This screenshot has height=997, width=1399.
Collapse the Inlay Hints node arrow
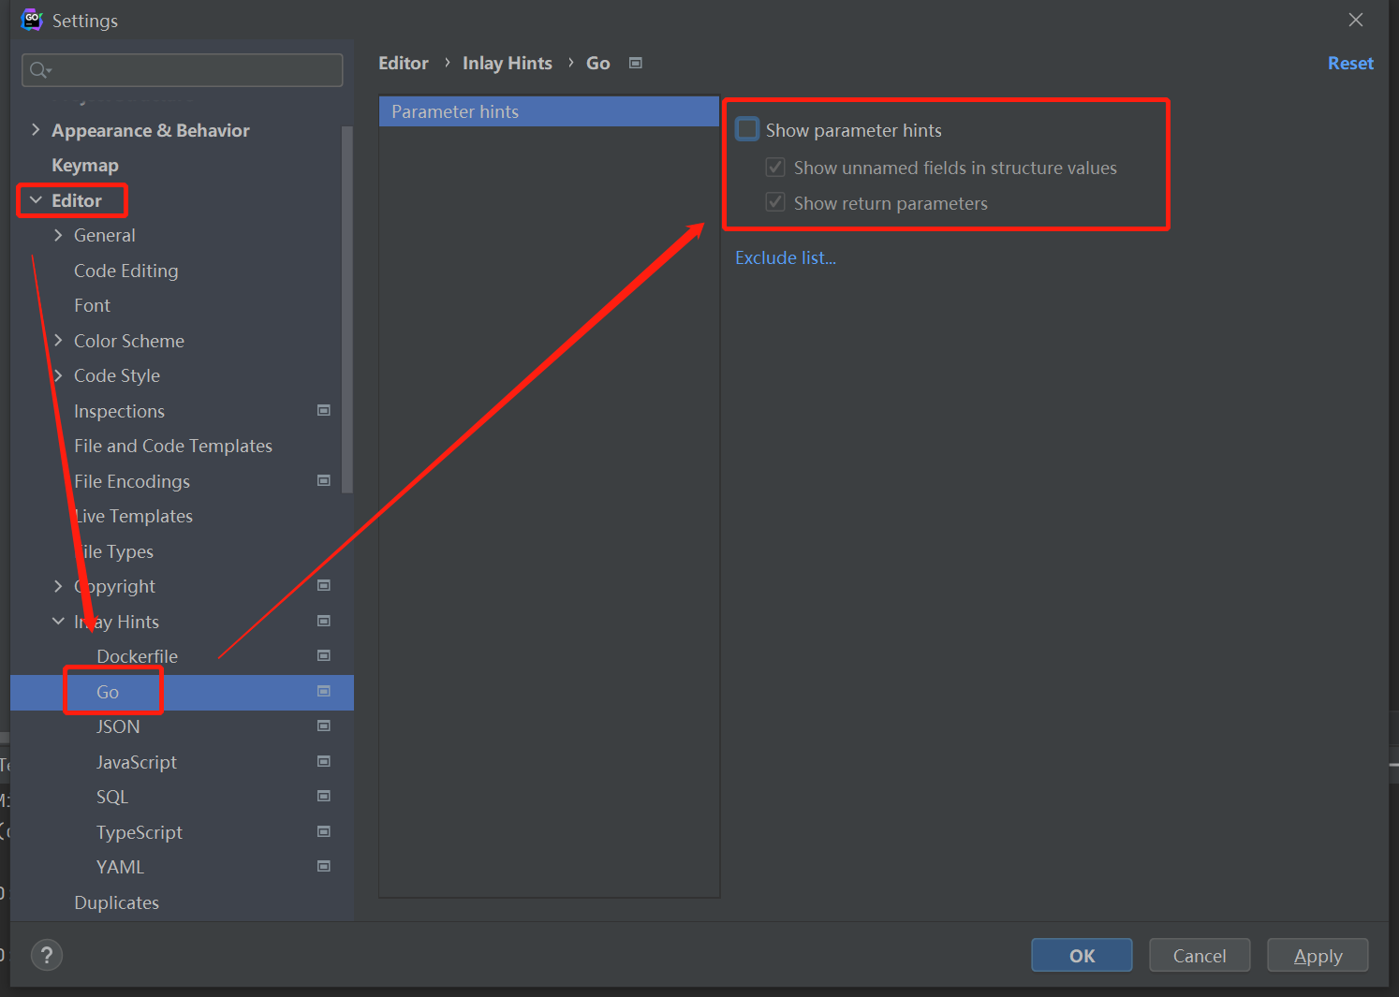pos(58,622)
